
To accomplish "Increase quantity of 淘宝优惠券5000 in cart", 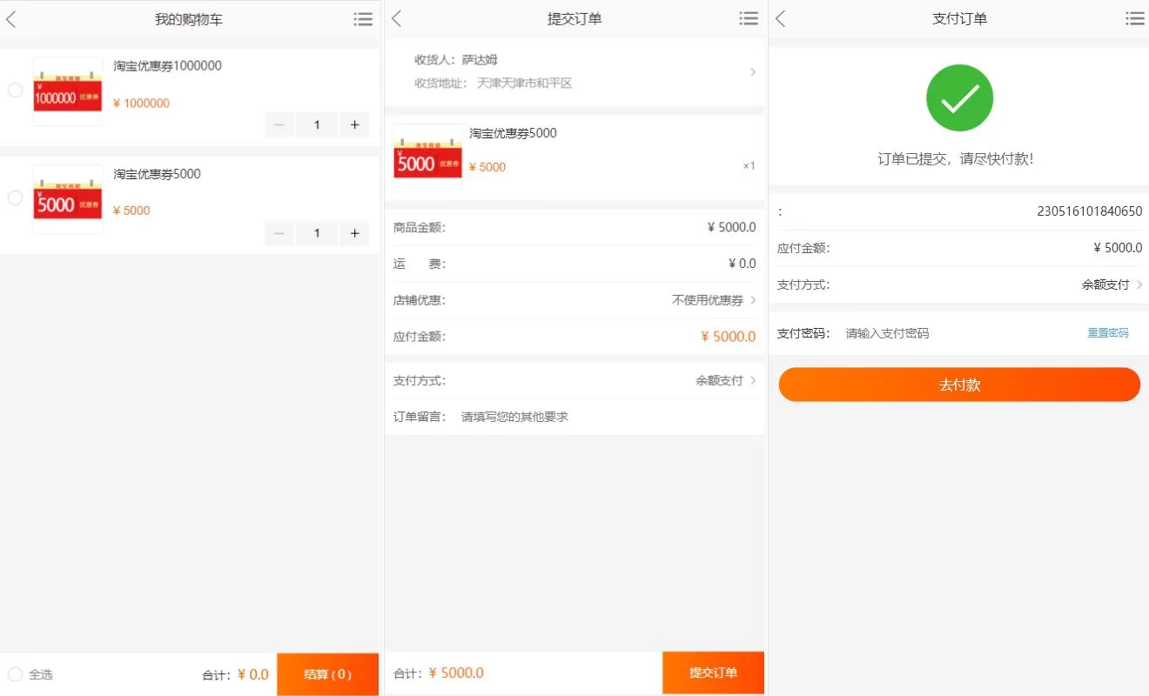I will [354, 233].
